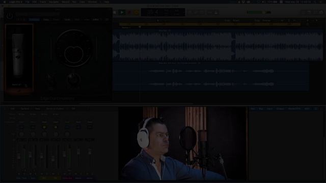Image resolution: width=326 pixels, height=183 pixels.
Task: Open the Sends on Faders Off dropdown
Action: tap(73, 108)
